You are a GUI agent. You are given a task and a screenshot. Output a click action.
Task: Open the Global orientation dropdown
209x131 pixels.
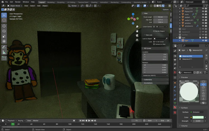[x=74, y=6]
